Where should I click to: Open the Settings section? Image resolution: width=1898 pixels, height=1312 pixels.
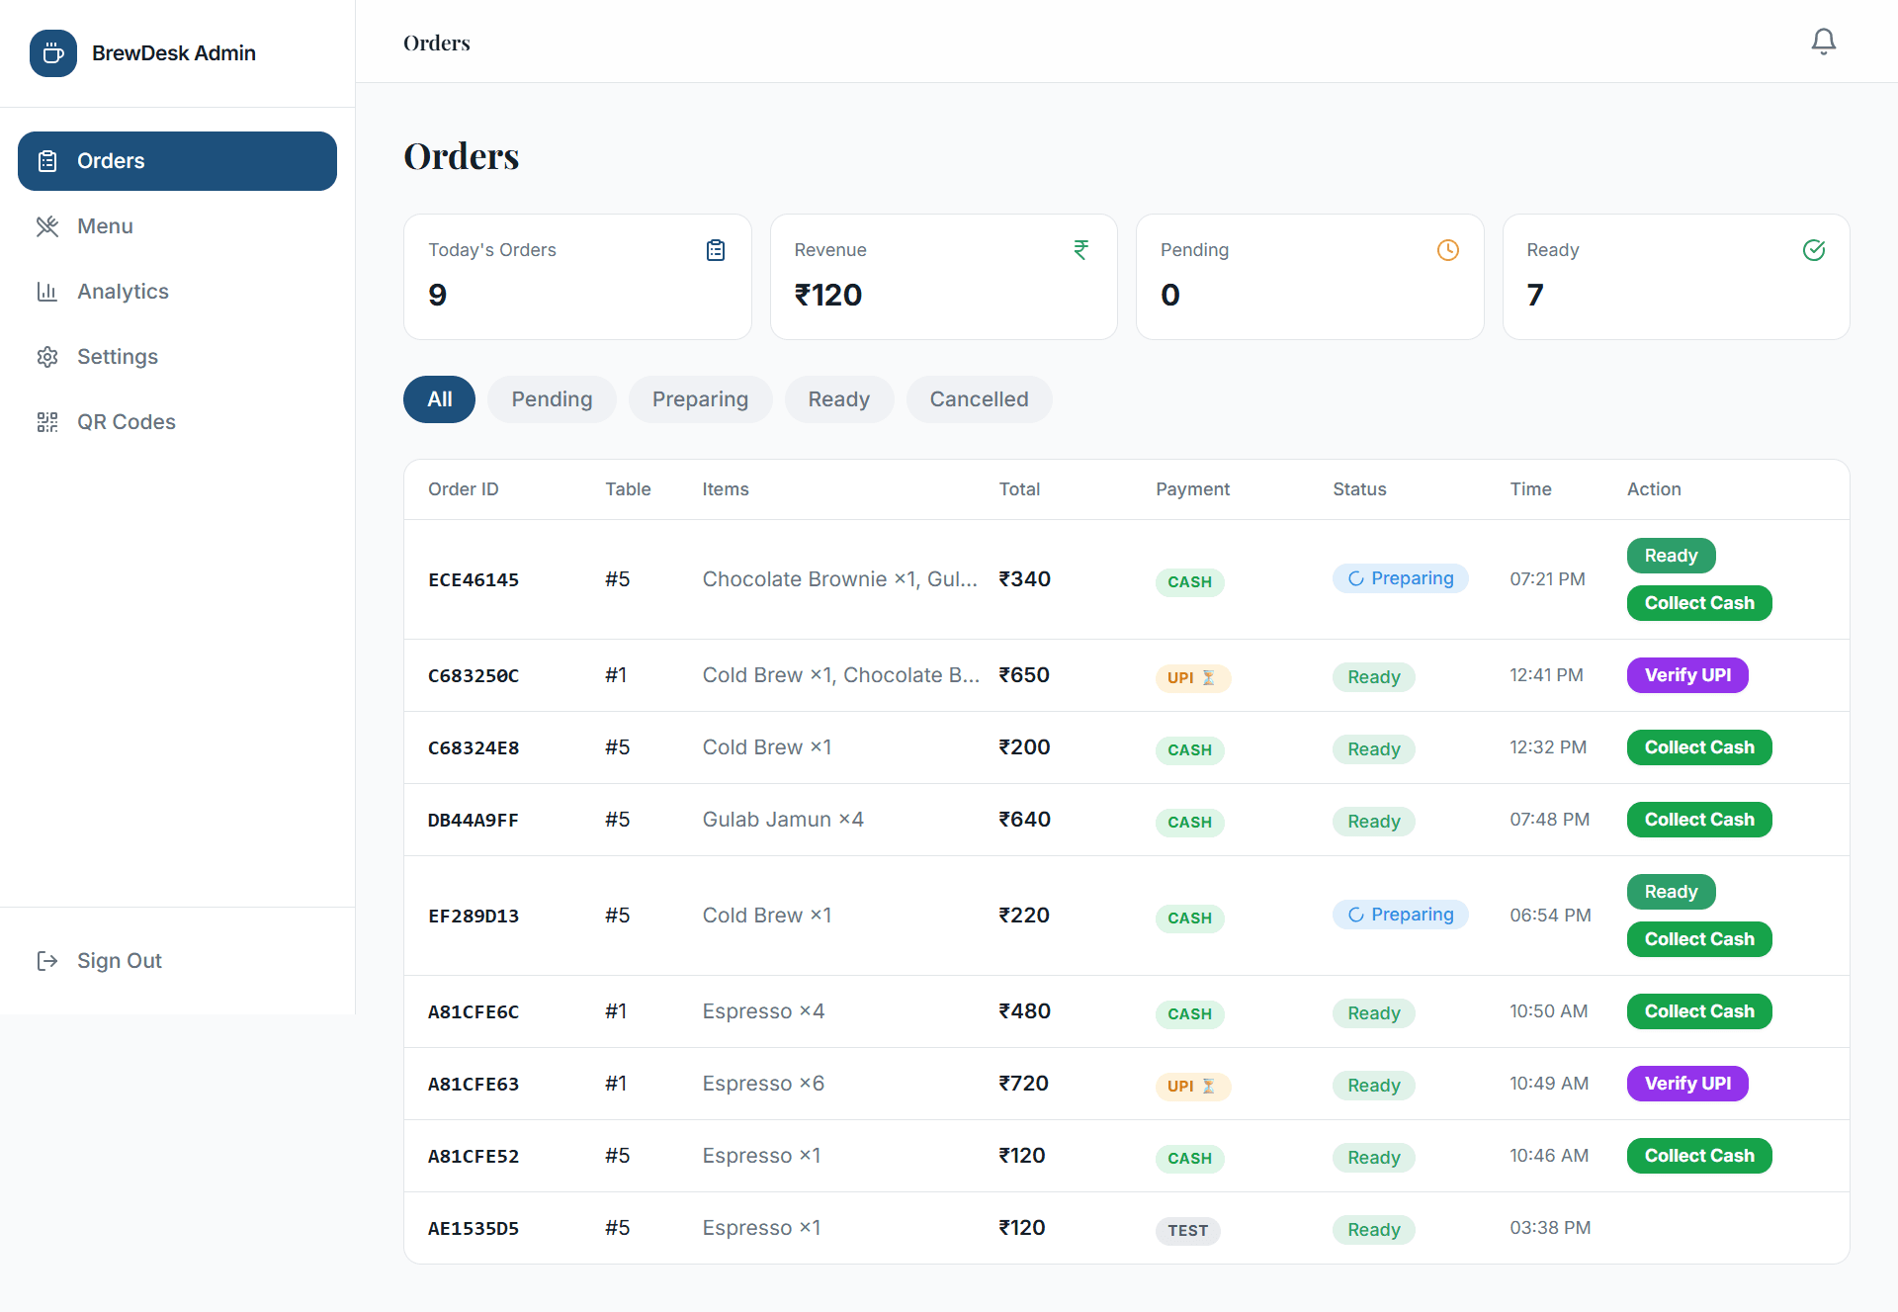click(177, 357)
